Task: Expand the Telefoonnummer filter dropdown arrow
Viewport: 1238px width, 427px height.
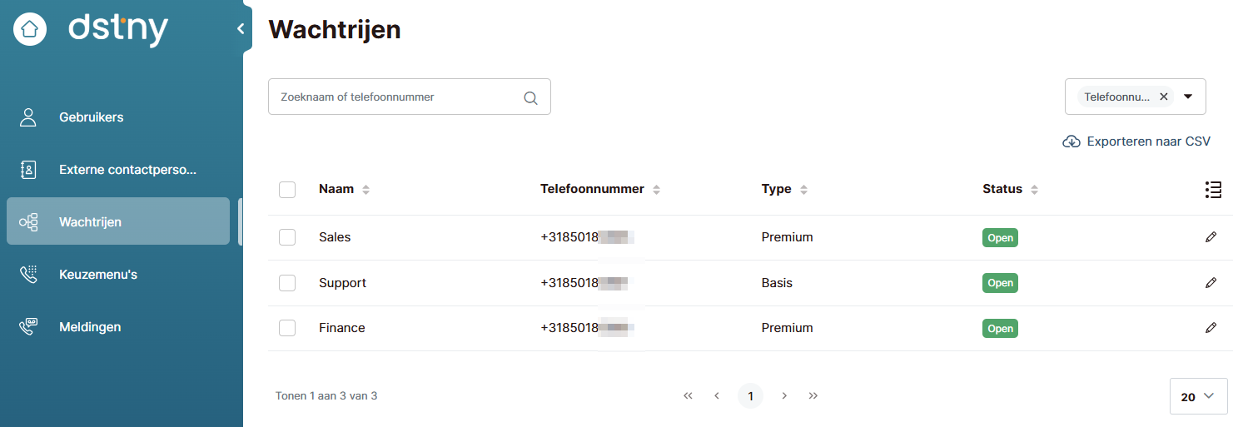Action: (1188, 97)
